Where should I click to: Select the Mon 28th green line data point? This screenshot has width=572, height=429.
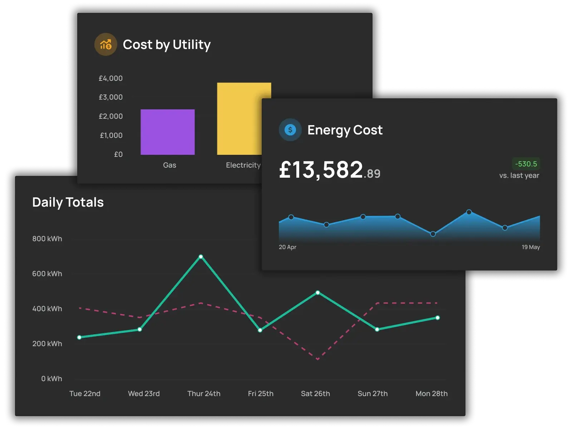tap(438, 318)
